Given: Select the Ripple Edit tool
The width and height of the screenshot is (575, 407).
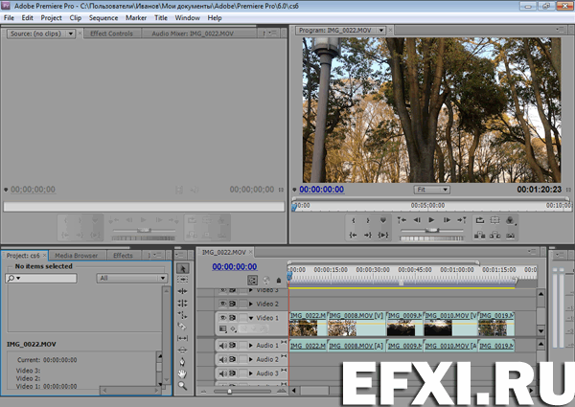Looking at the screenshot, I should [x=183, y=291].
